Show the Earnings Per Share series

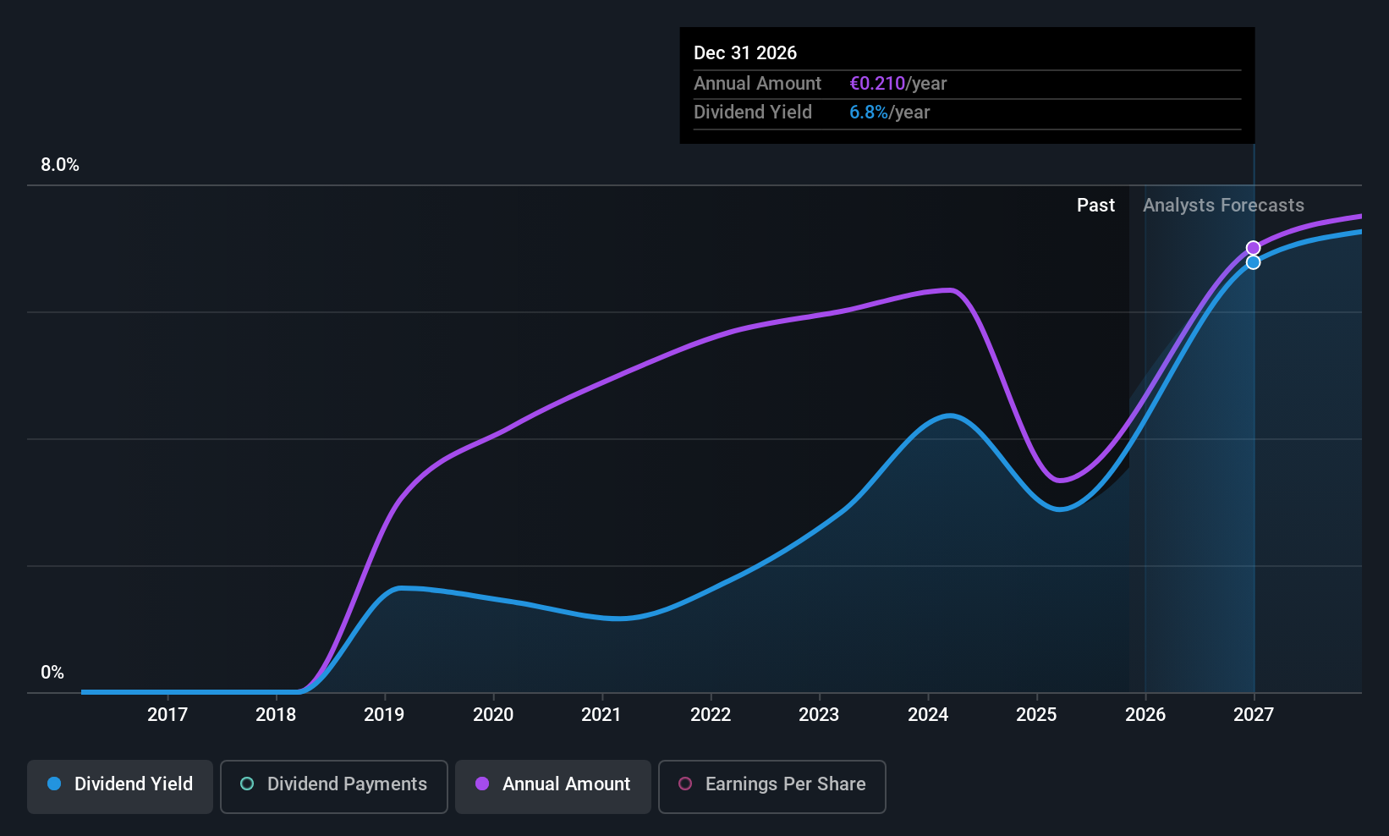pos(771,785)
